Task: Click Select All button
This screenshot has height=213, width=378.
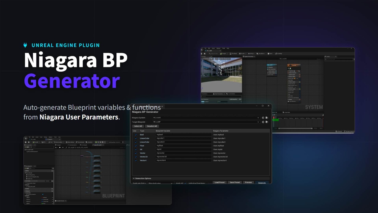Action: (x=138, y=126)
